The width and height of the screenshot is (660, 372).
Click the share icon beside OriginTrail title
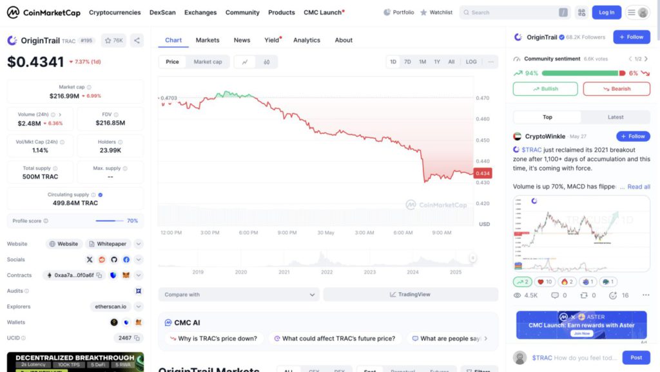click(137, 41)
